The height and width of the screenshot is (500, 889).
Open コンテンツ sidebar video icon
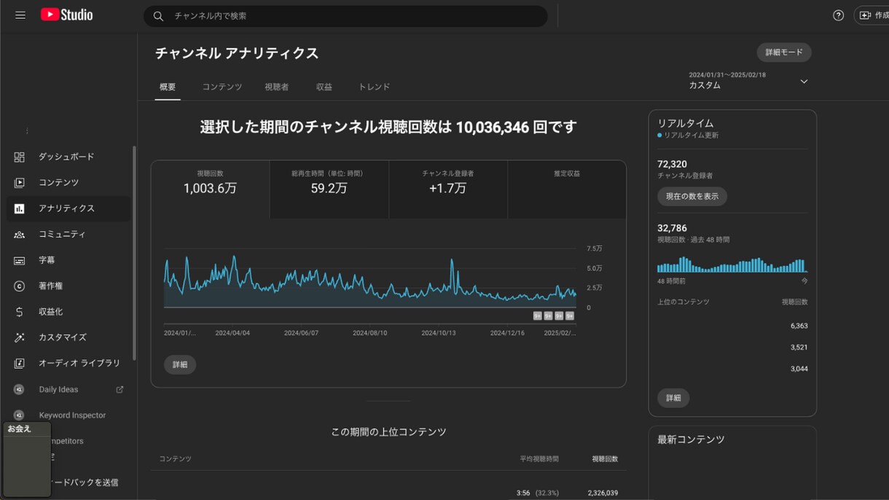click(20, 182)
